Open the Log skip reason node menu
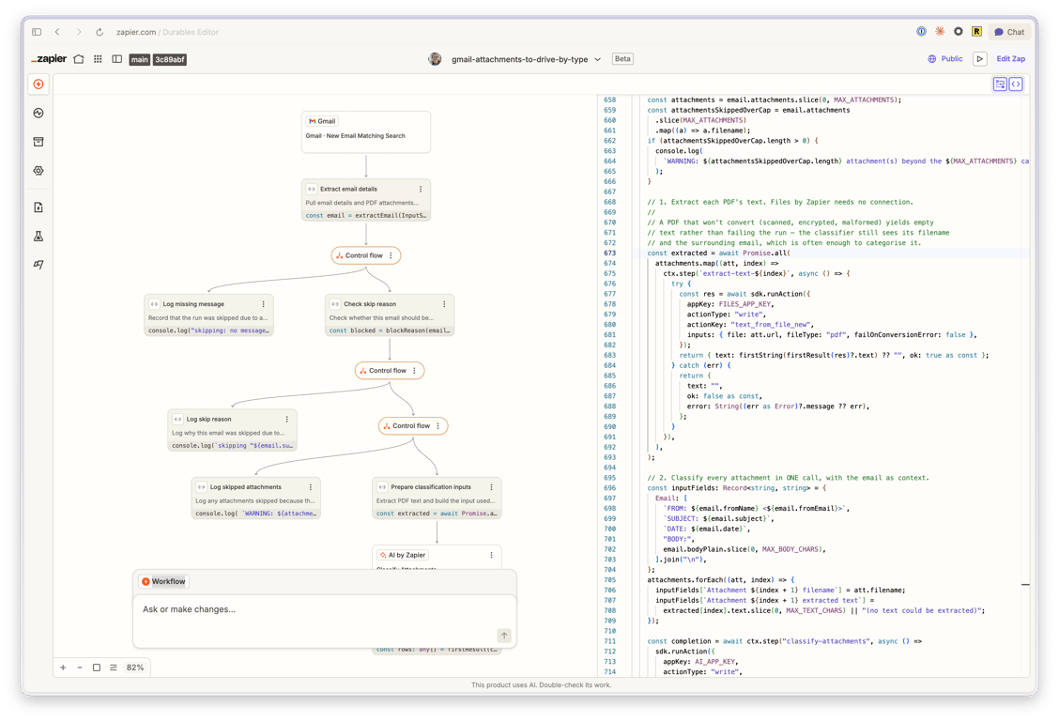Image resolution: width=1059 pixels, height=721 pixels. point(287,419)
